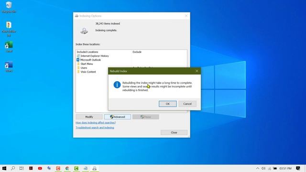Open the network status tray icon
This screenshot has width=306, height=172.
coord(269,168)
